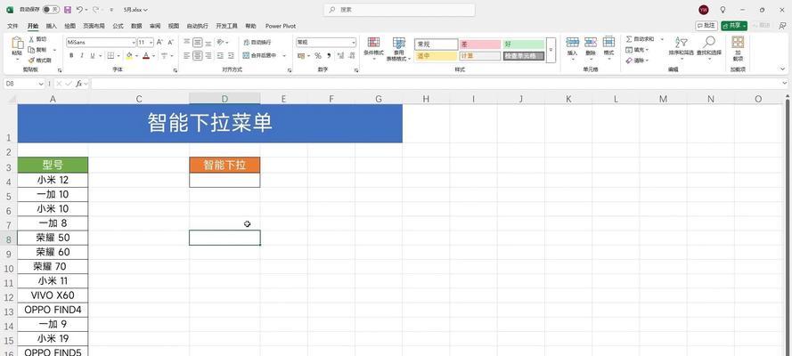Click the Format cells (格式) icon
This screenshot has height=356, width=792.
608,43
